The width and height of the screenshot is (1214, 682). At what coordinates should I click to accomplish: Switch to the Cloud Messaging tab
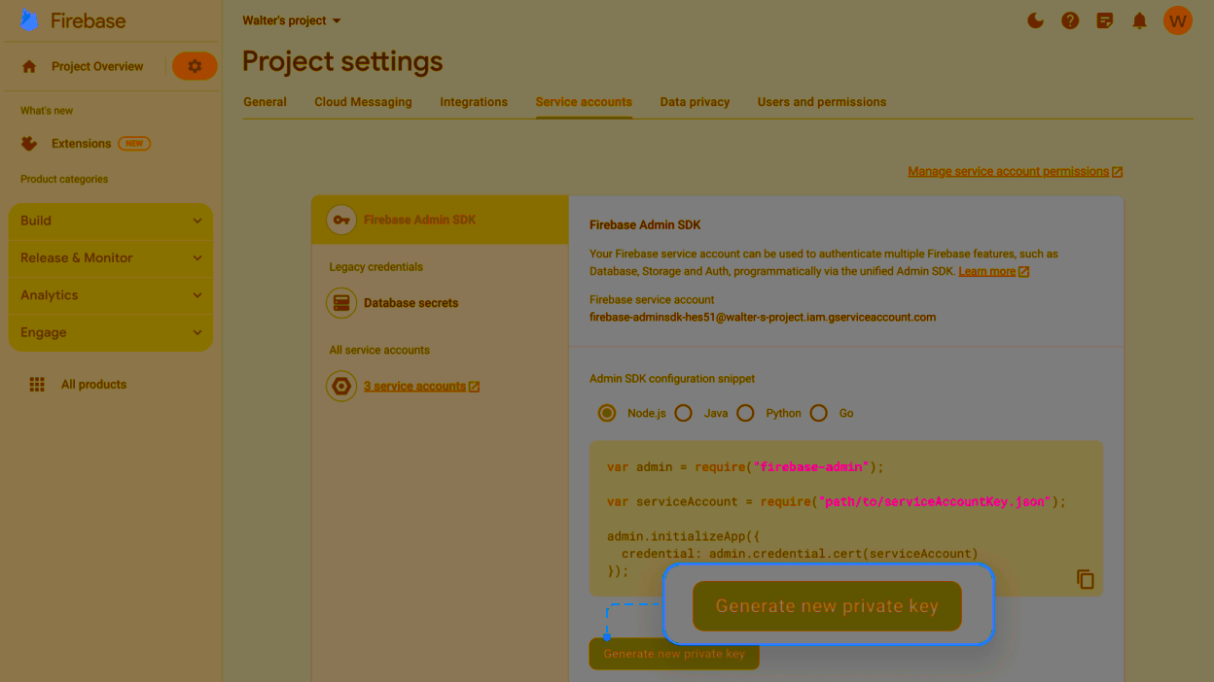coord(363,102)
